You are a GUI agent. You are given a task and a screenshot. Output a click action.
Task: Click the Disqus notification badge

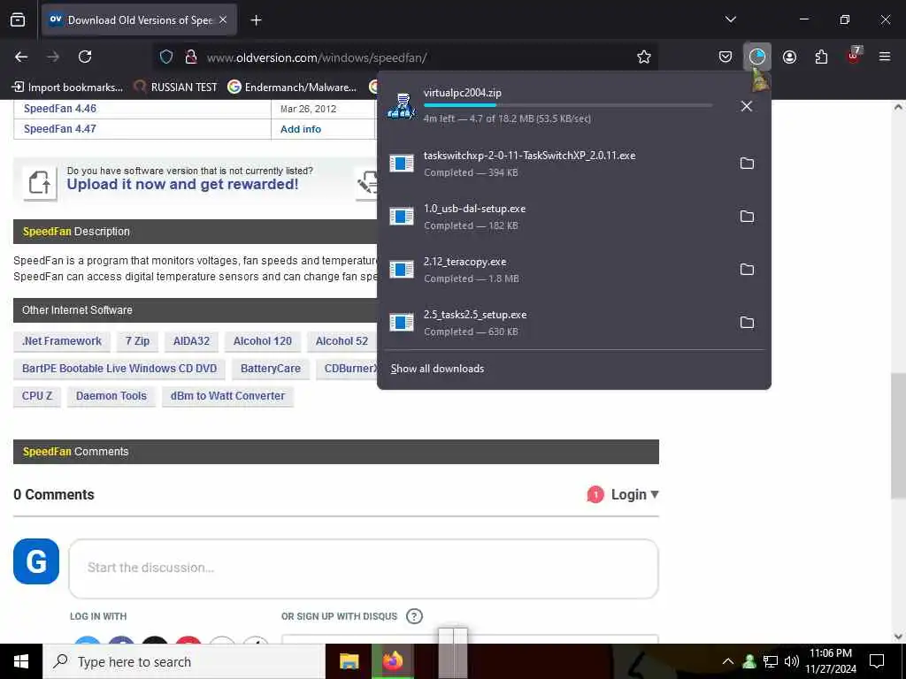[595, 495]
